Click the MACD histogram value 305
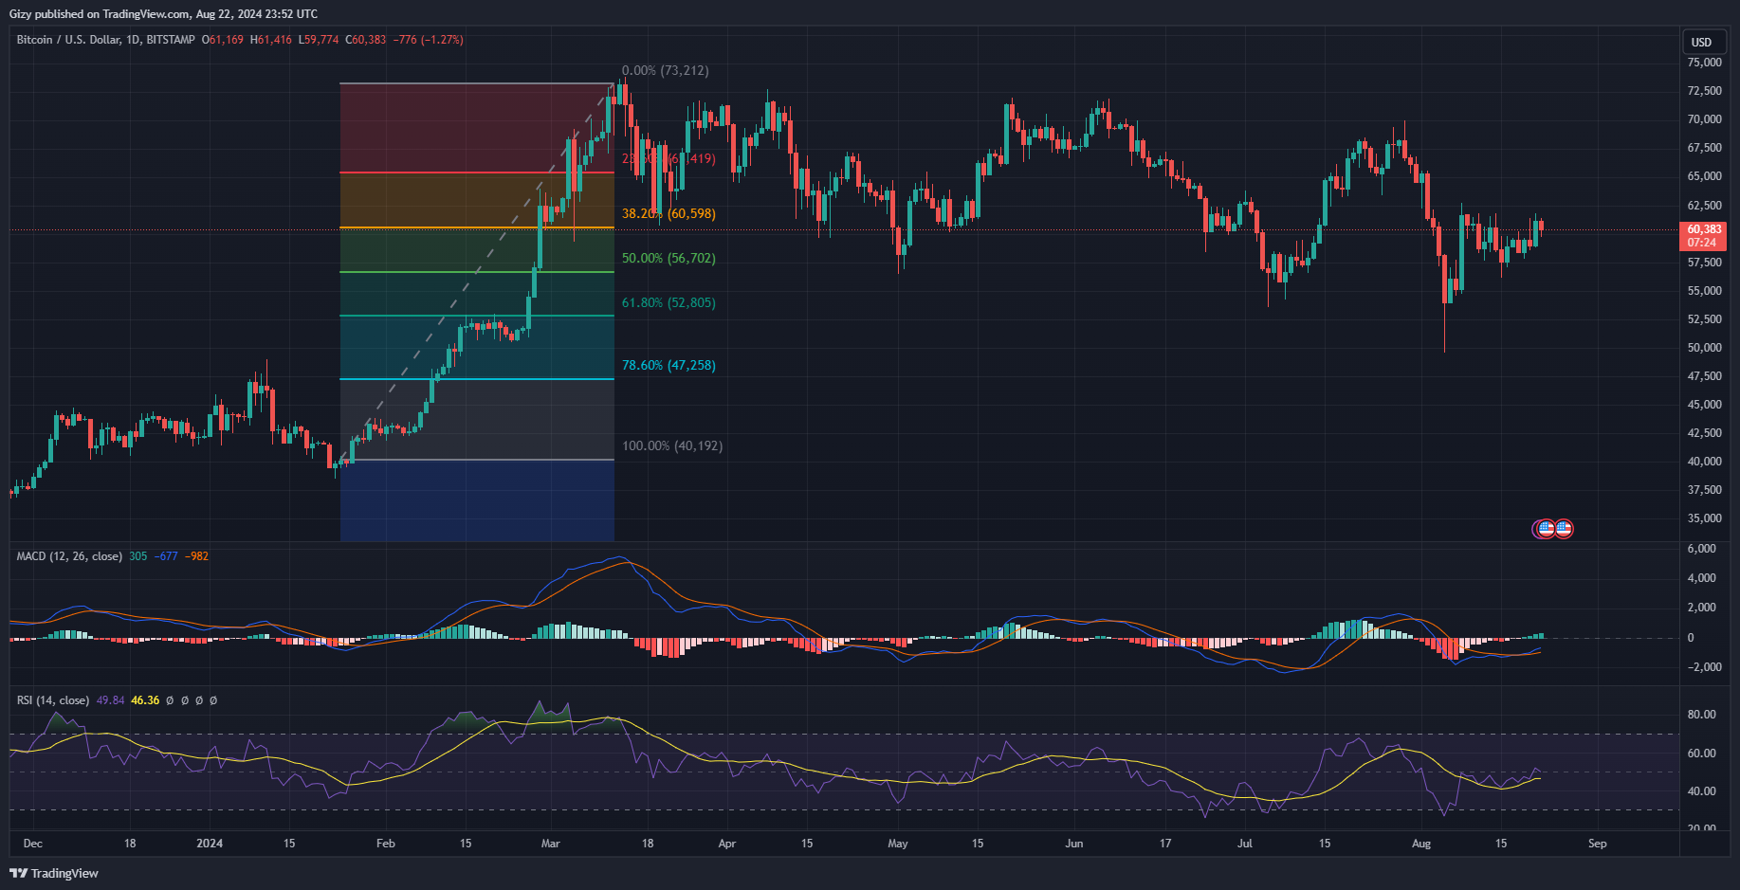 click(138, 556)
